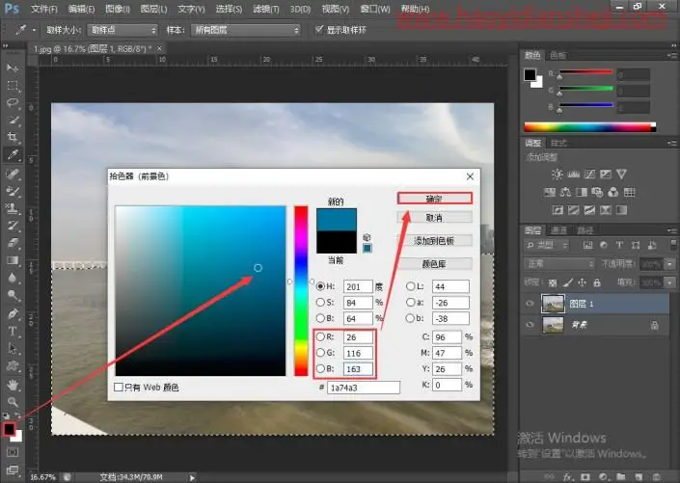Screen dimensions: 680x483
Task: Add a Levels adjustment
Action: (573, 174)
